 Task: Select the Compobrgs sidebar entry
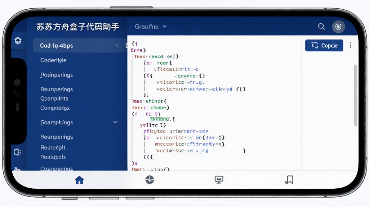point(55,108)
